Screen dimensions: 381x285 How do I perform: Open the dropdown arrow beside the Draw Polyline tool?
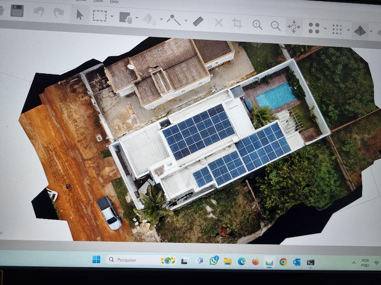[185, 20]
